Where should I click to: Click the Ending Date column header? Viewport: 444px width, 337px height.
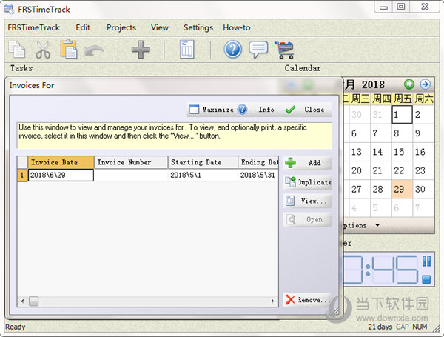pyautogui.click(x=258, y=162)
